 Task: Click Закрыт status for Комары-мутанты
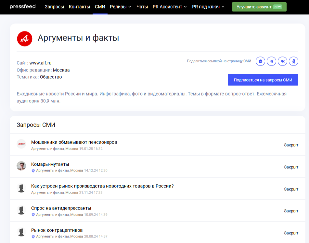pyautogui.click(x=291, y=167)
